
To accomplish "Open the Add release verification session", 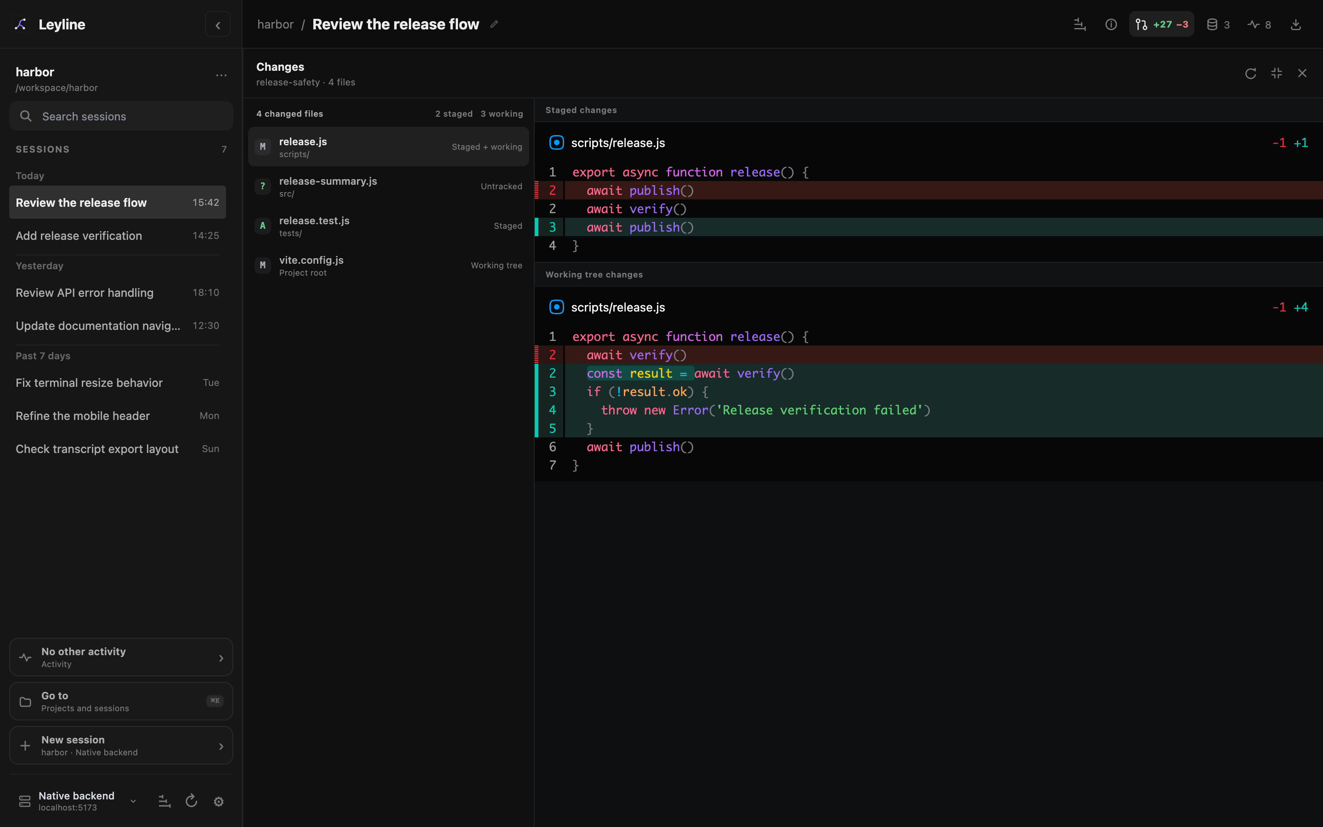I will point(118,235).
